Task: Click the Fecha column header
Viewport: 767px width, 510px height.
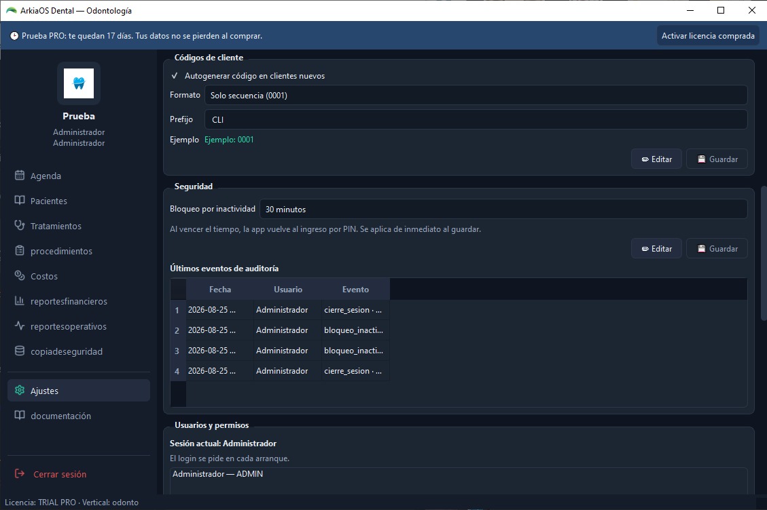Action: 220,289
